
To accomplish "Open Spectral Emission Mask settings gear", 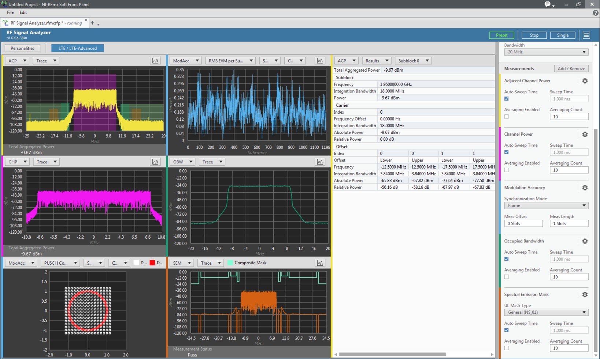I will tap(585, 294).
